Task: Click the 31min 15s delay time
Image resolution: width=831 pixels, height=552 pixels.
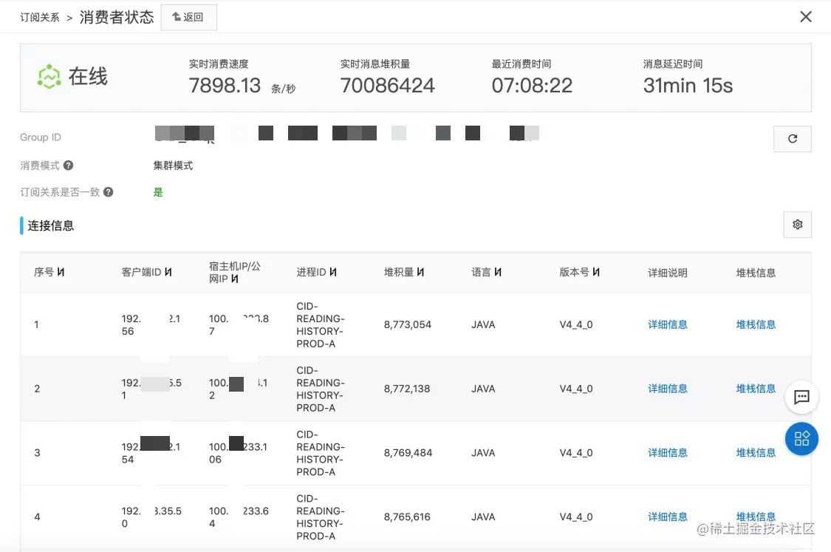Action: [688, 86]
